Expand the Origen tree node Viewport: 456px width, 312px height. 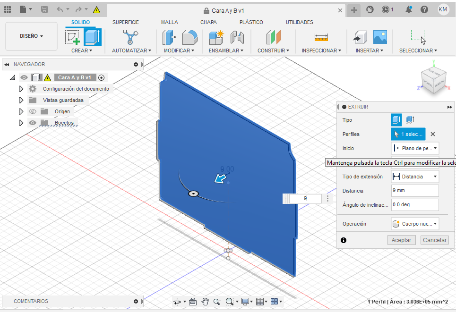21,111
